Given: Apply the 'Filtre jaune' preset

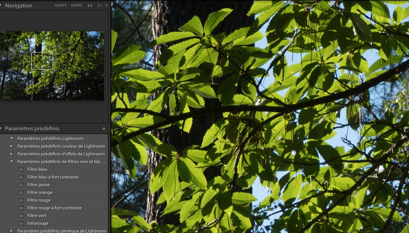Looking at the screenshot, I should (x=38, y=185).
